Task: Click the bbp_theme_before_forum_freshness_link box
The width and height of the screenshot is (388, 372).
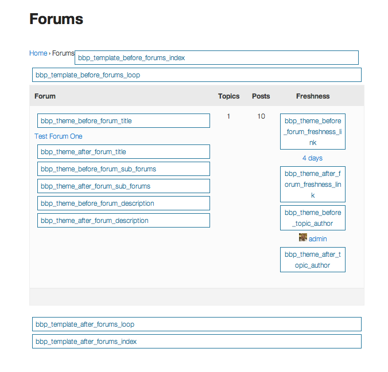Action: [x=313, y=131]
